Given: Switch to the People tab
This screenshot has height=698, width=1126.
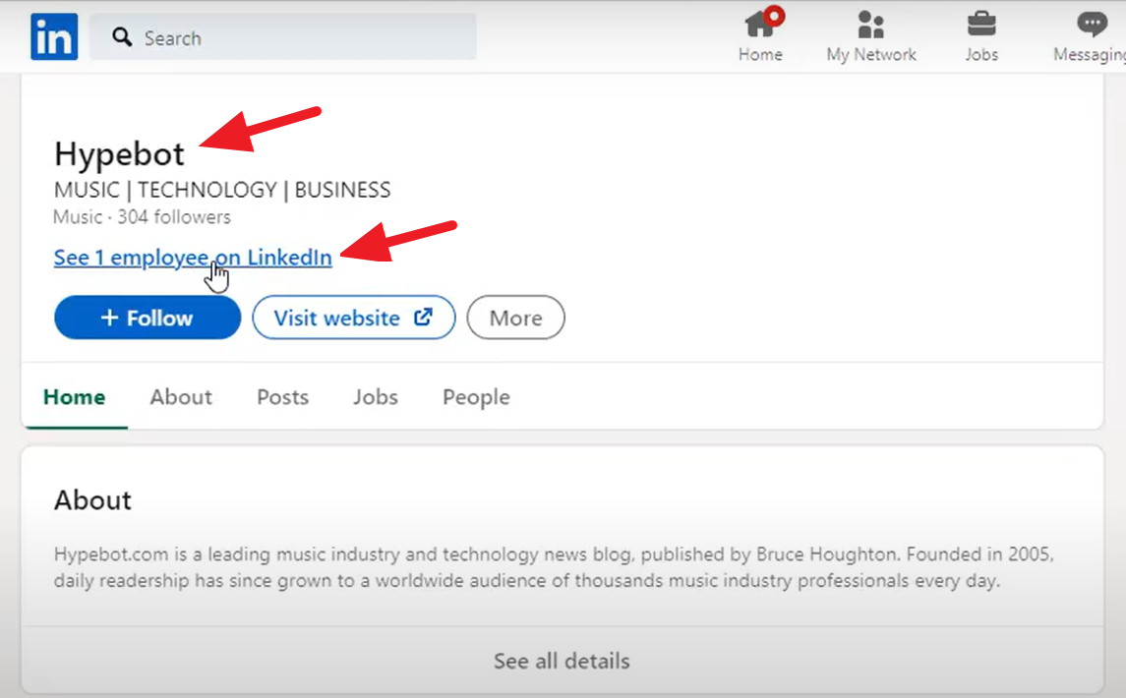Looking at the screenshot, I should [476, 397].
